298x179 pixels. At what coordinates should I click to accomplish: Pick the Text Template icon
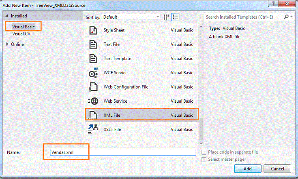93,59
